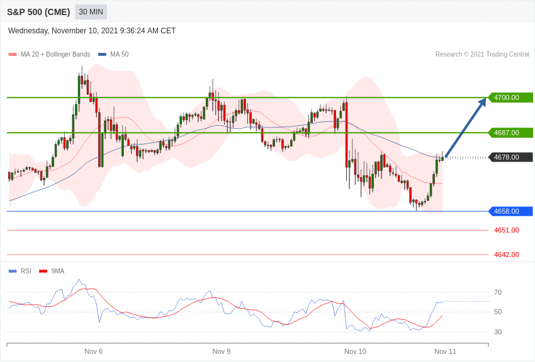Click the Nov 9 date axis label
The image size is (535, 362).
(x=222, y=351)
